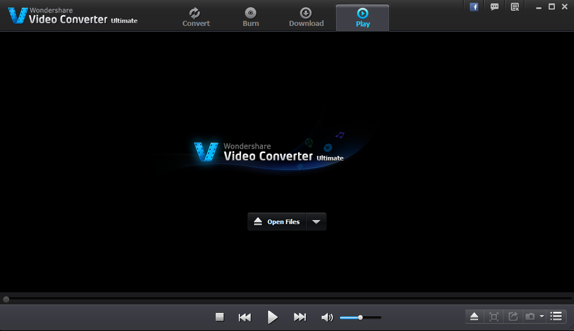
Task: Go to the Download tab
Action: pos(306,17)
